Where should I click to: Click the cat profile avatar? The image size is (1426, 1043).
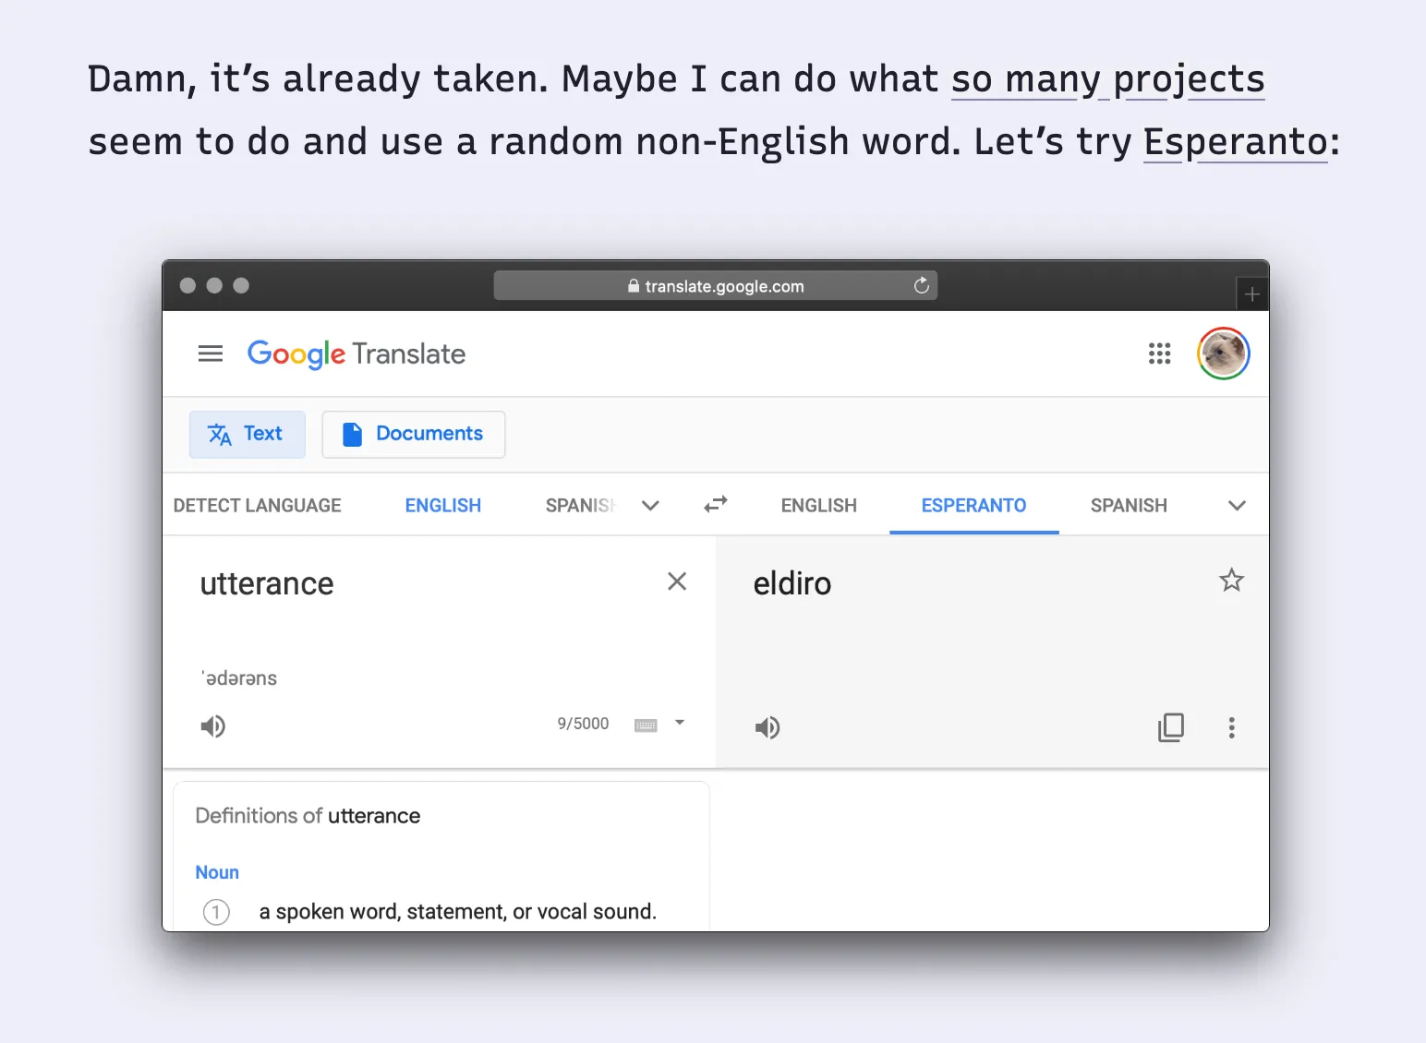[x=1223, y=354]
